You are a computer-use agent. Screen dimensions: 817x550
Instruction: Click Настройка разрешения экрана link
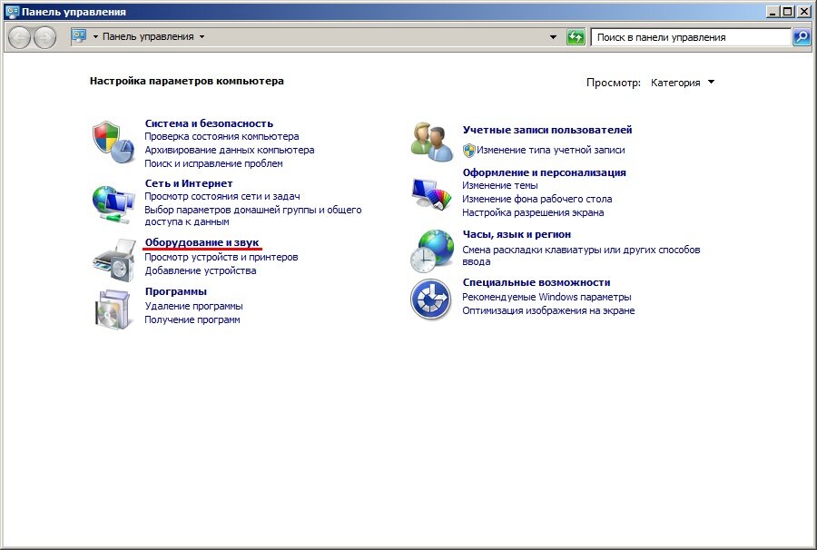tap(533, 212)
